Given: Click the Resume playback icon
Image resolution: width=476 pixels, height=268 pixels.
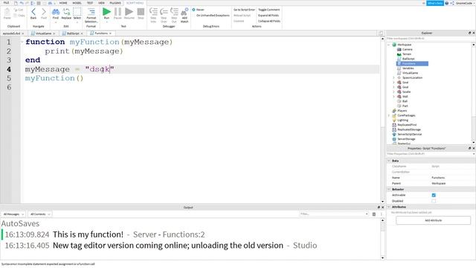Looking at the screenshot, I should coord(129,12).
